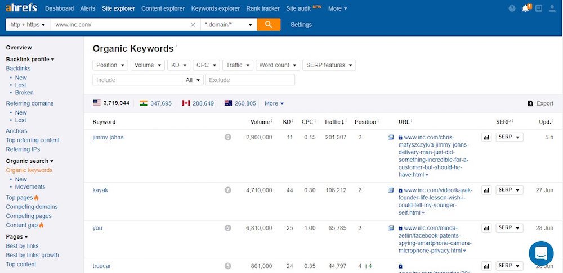The image size is (563, 273).
Task: Click page snapshot icon in you row
Action: pos(391,228)
